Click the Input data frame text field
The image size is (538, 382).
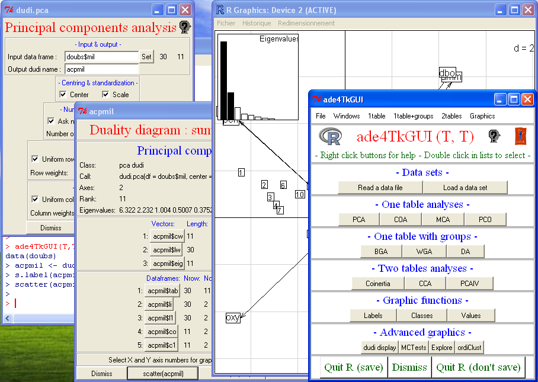101,57
